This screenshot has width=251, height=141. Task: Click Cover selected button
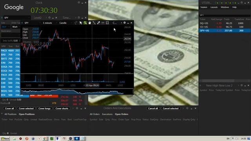(26, 108)
